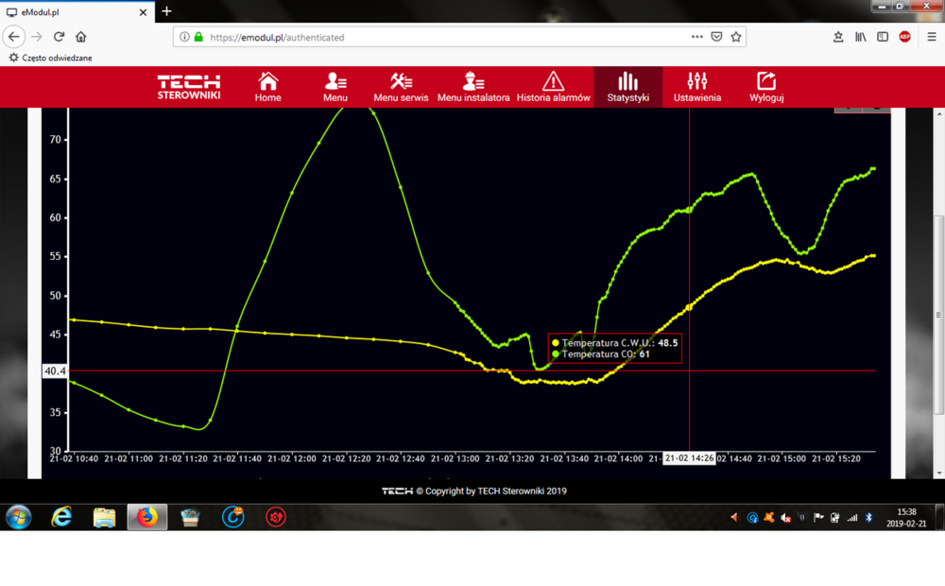Image resolution: width=945 pixels, height=586 pixels.
Task: Open the Home page in the navigation bar
Action: [267, 87]
